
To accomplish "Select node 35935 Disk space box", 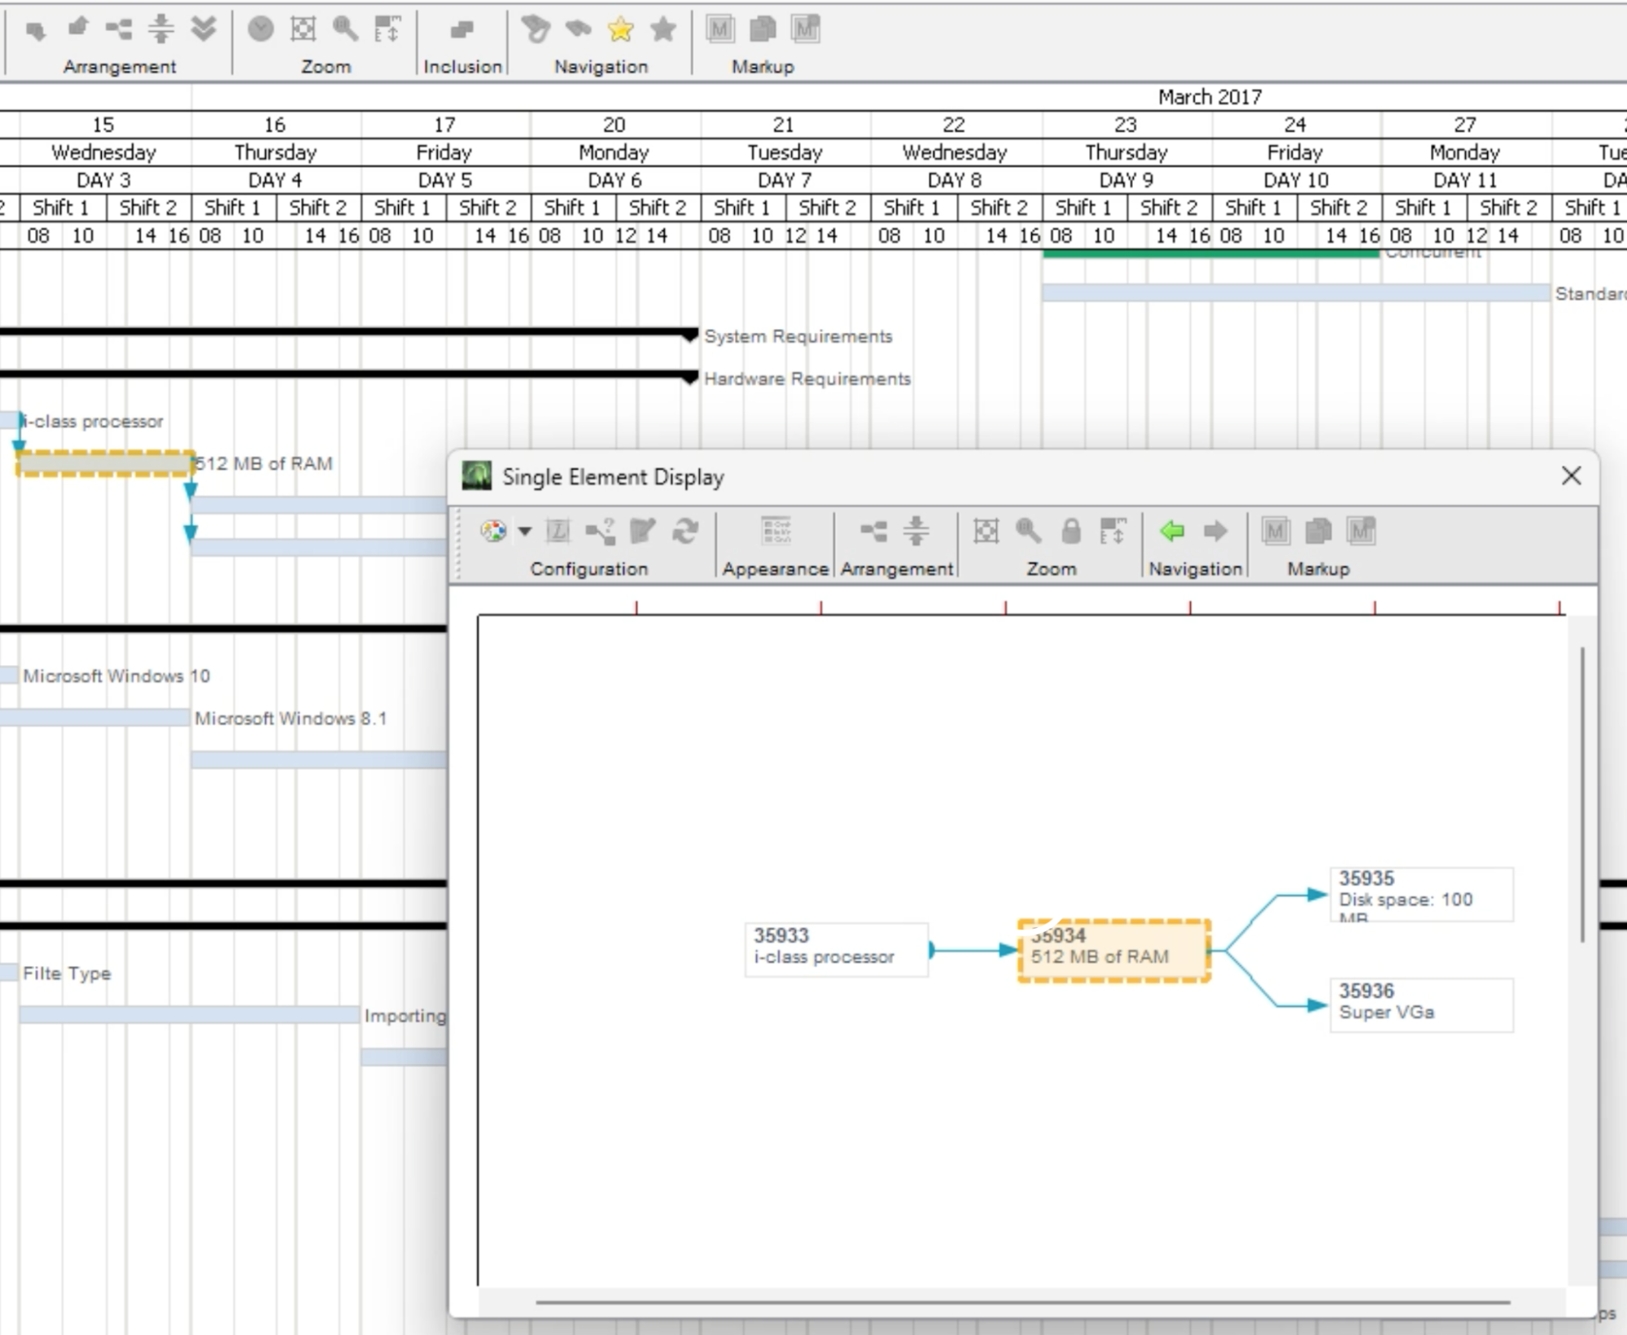I will point(1421,894).
